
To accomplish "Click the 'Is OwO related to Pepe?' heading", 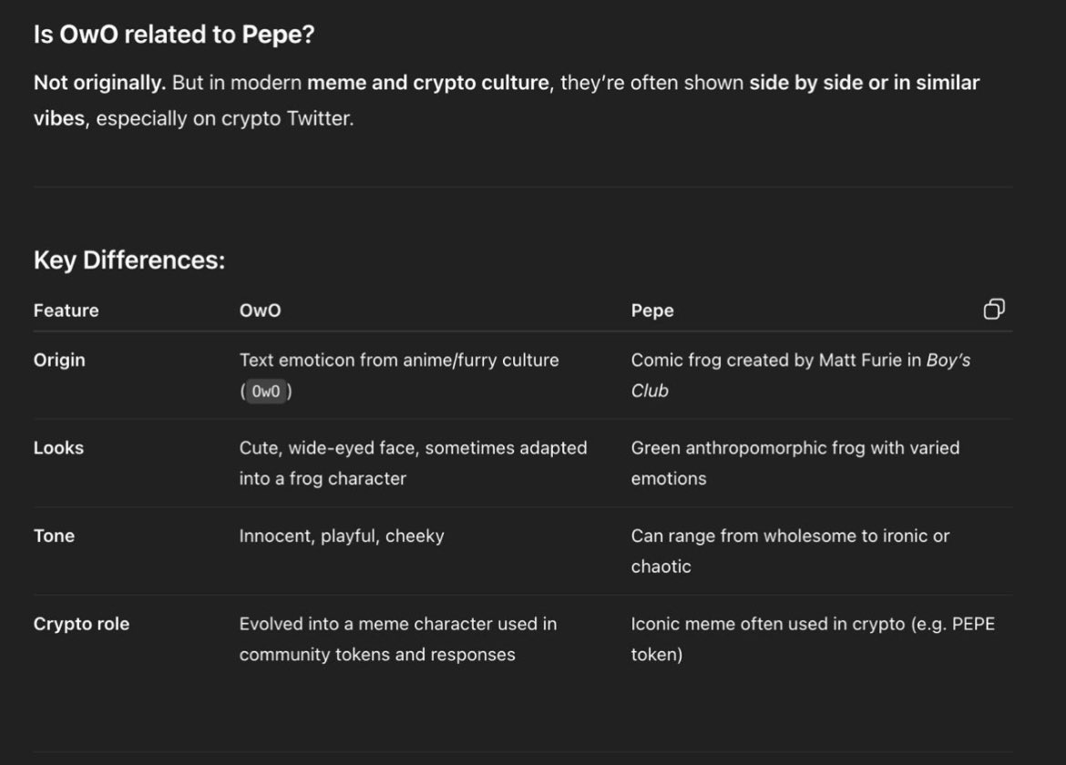I will point(174,35).
